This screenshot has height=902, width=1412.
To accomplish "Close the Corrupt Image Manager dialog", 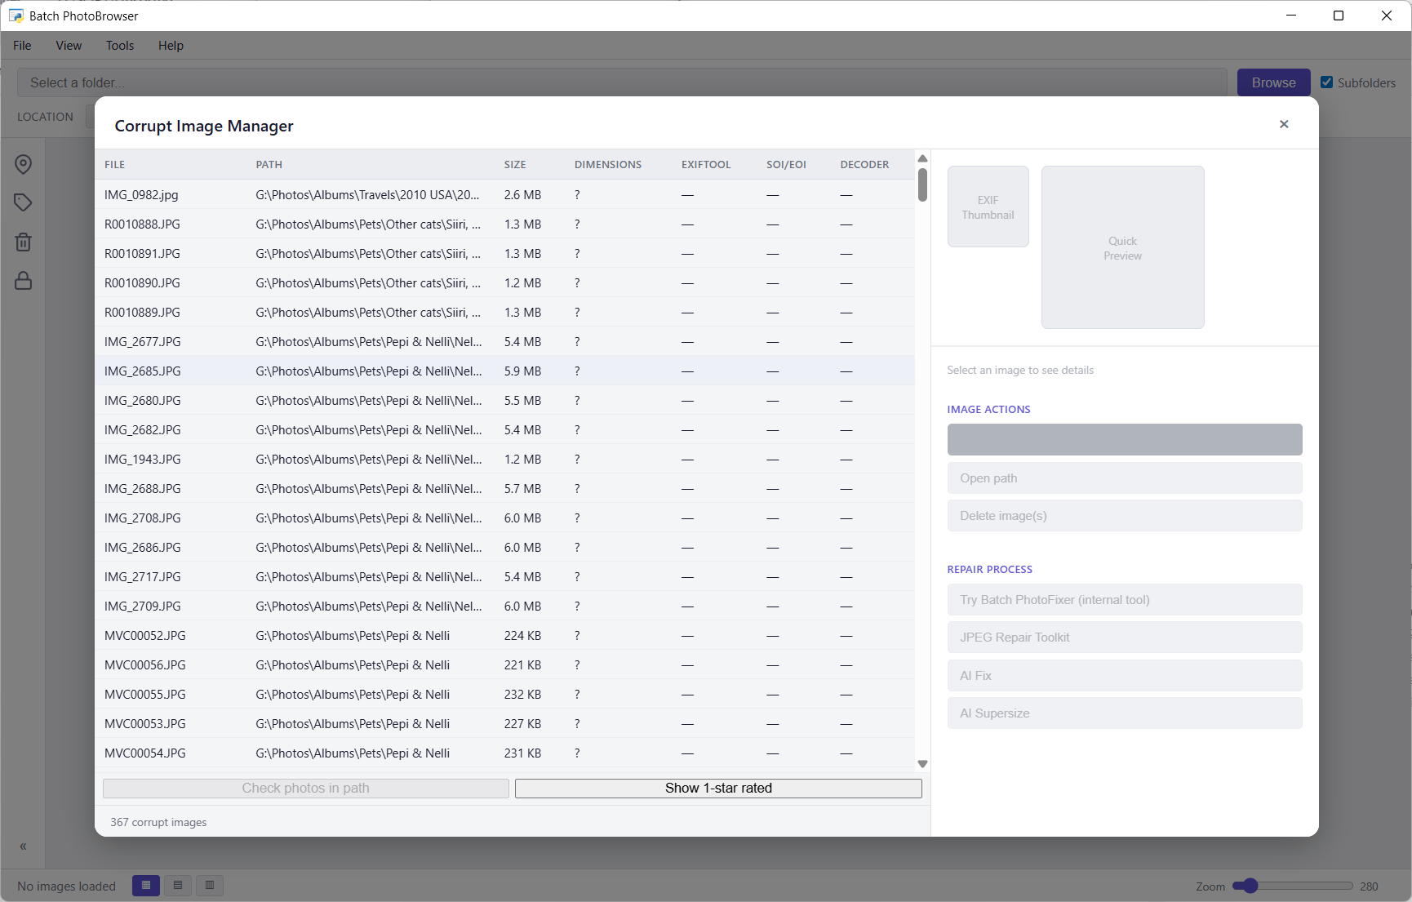I will click(x=1284, y=124).
